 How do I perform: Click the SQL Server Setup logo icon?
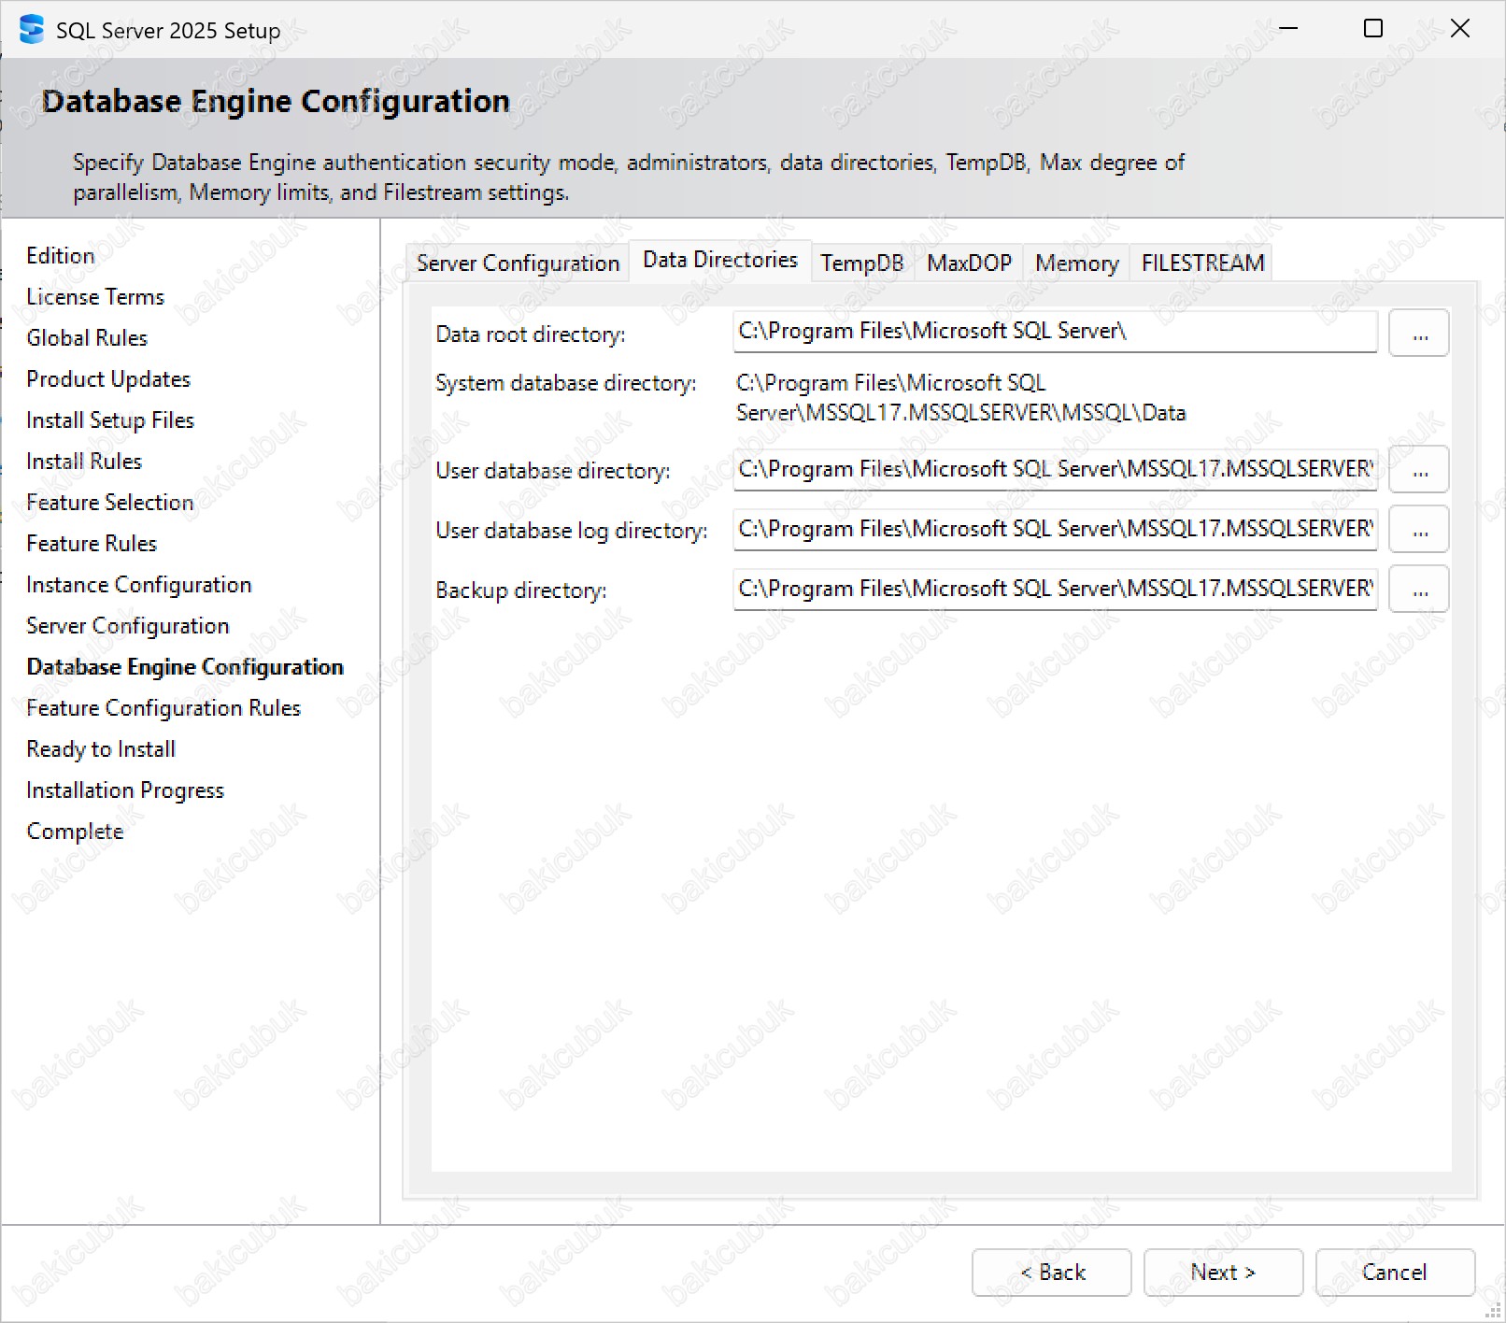[31, 30]
